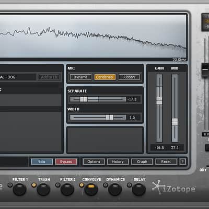Open the Filter 1 module knob
This screenshot has height=209, width=209.
[x=19, y=189]
